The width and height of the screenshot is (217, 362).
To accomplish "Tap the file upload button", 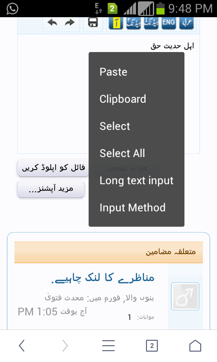I will [53, 168].
